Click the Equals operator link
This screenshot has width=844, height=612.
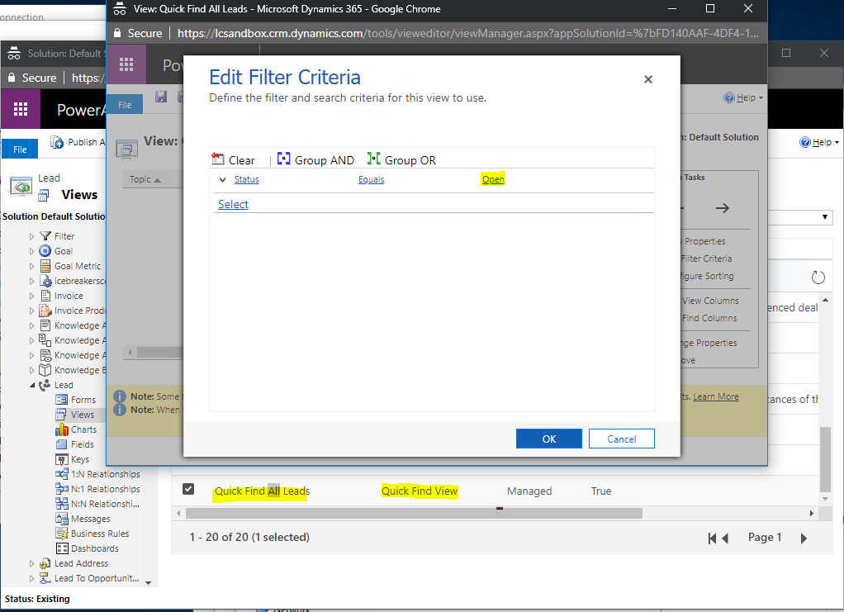[x=372, y=179]
